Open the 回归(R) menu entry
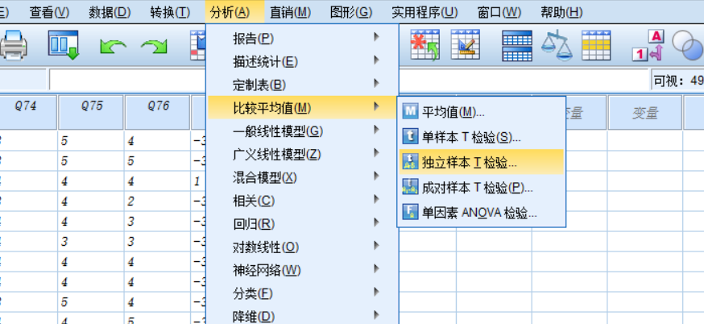704x324 pixels. coord(302,224)
